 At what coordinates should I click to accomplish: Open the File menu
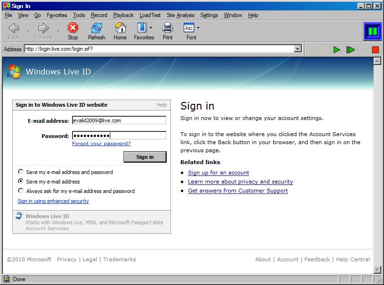[9, 15]
